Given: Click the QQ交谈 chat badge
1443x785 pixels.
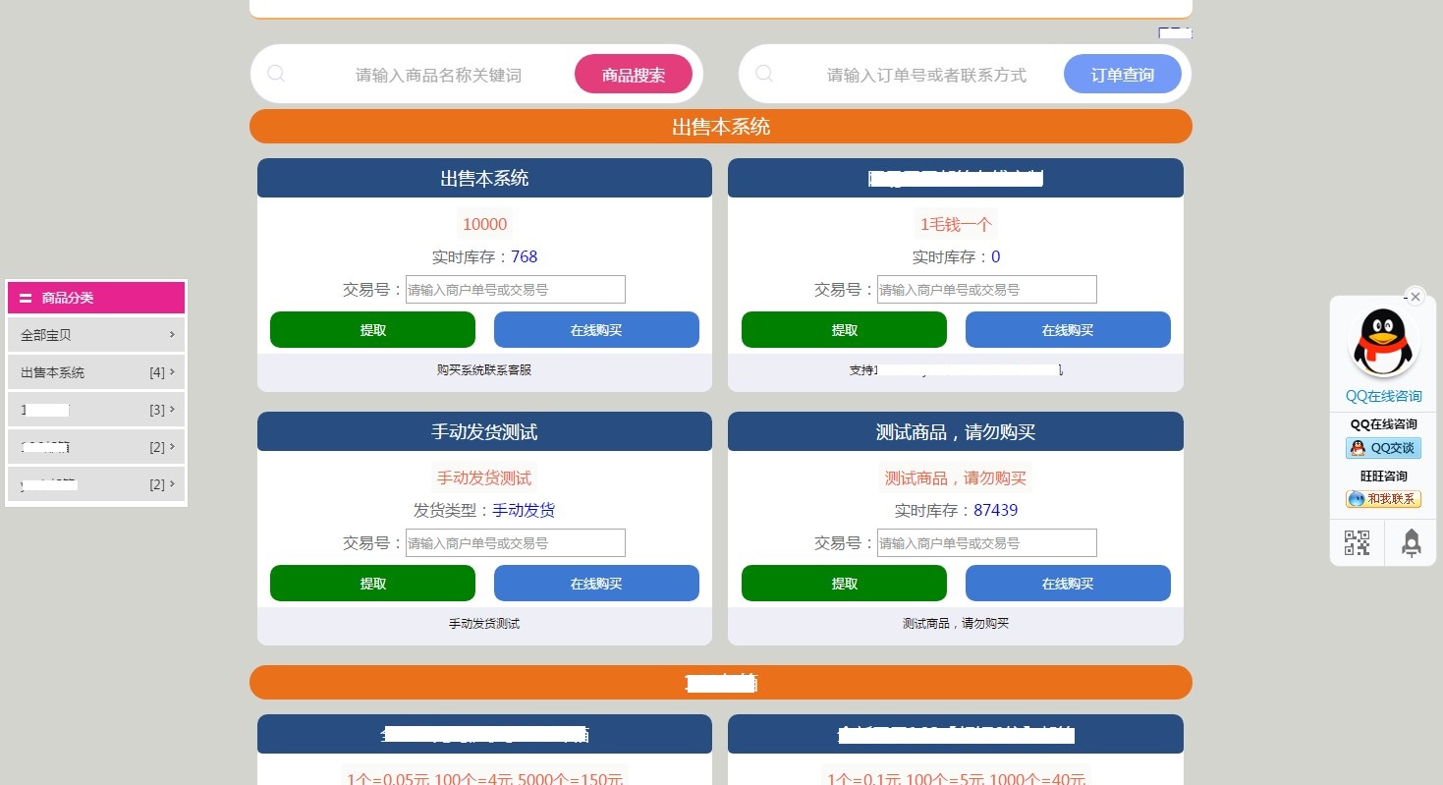Looking at the screenshot, I should click(x=1383, y=448).
